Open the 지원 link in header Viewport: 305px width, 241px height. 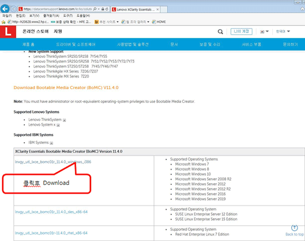coord(58,31)
